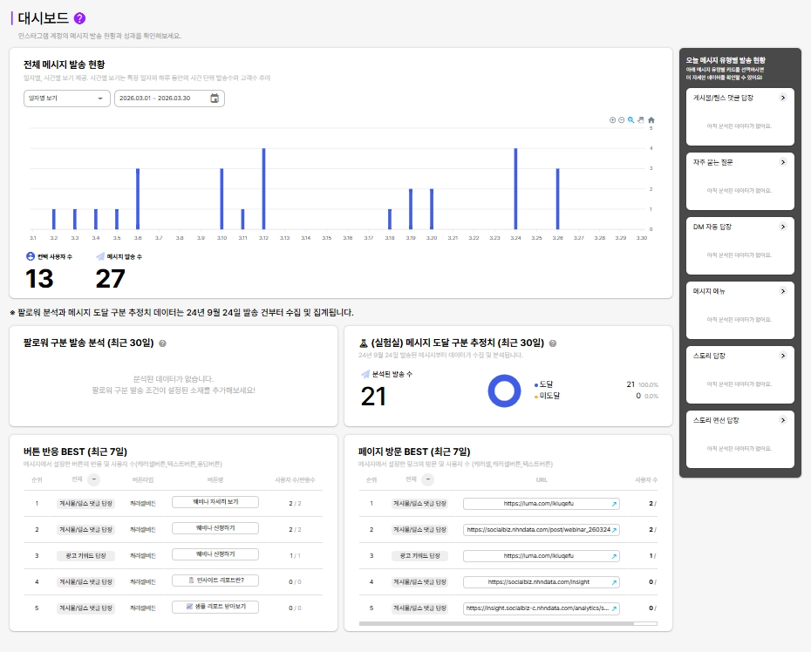Expand the DM 자동 답장 card arrow
The width and height of the screenshot is (811, 652).
(x=783, y=227)
